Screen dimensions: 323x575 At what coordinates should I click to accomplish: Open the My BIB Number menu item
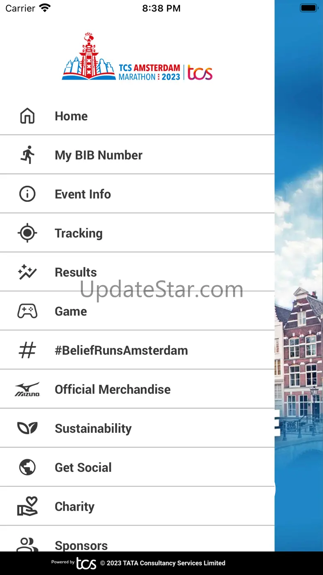137,155
